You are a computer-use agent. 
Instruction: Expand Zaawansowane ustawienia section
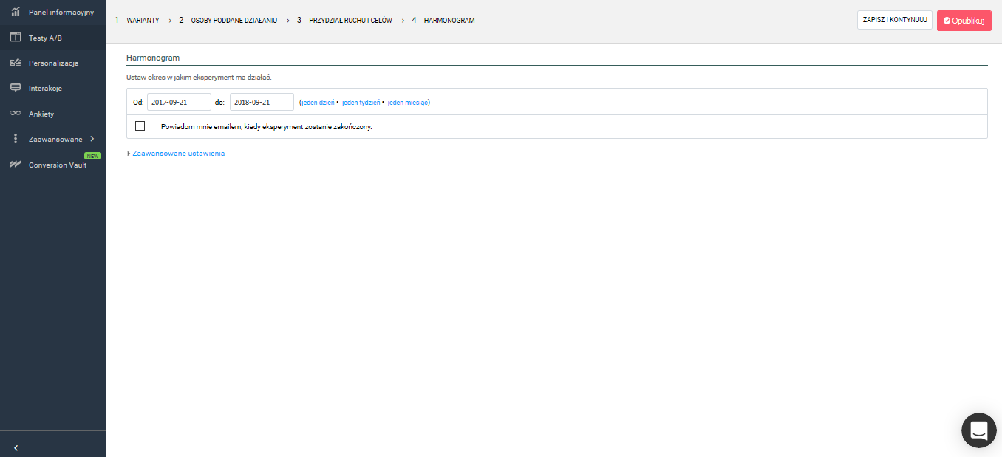coord(177,154)
